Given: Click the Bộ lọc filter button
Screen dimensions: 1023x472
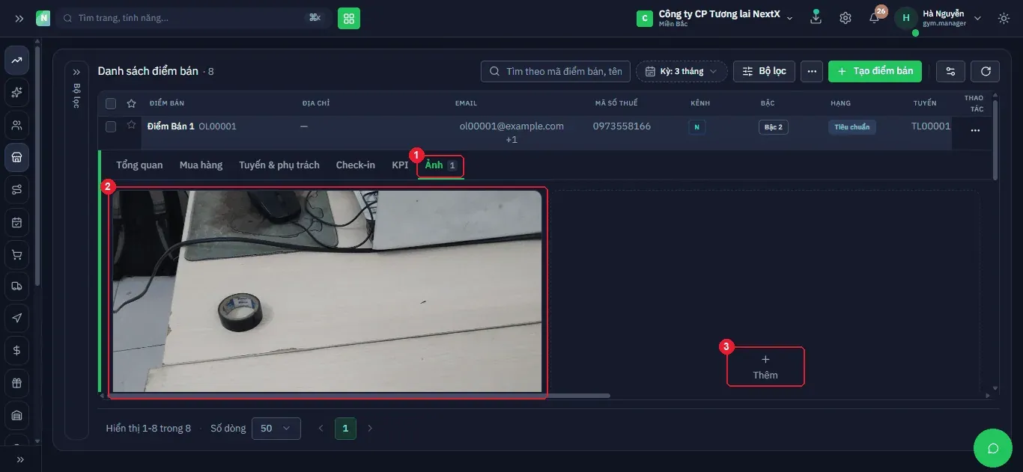Looking at the screenshot, I should (764, 71).
